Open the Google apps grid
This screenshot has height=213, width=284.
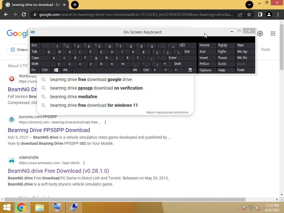pos(273,34)
